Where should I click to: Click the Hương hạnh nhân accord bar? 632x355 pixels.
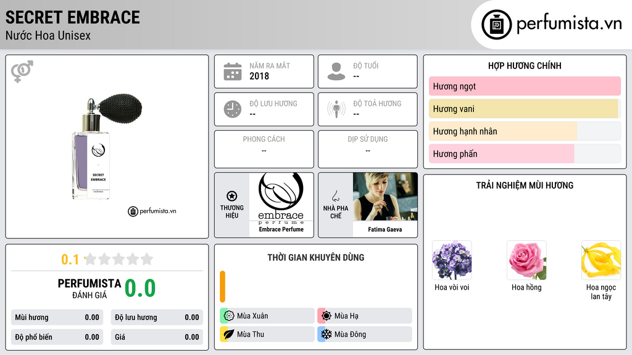pos(525,131)
